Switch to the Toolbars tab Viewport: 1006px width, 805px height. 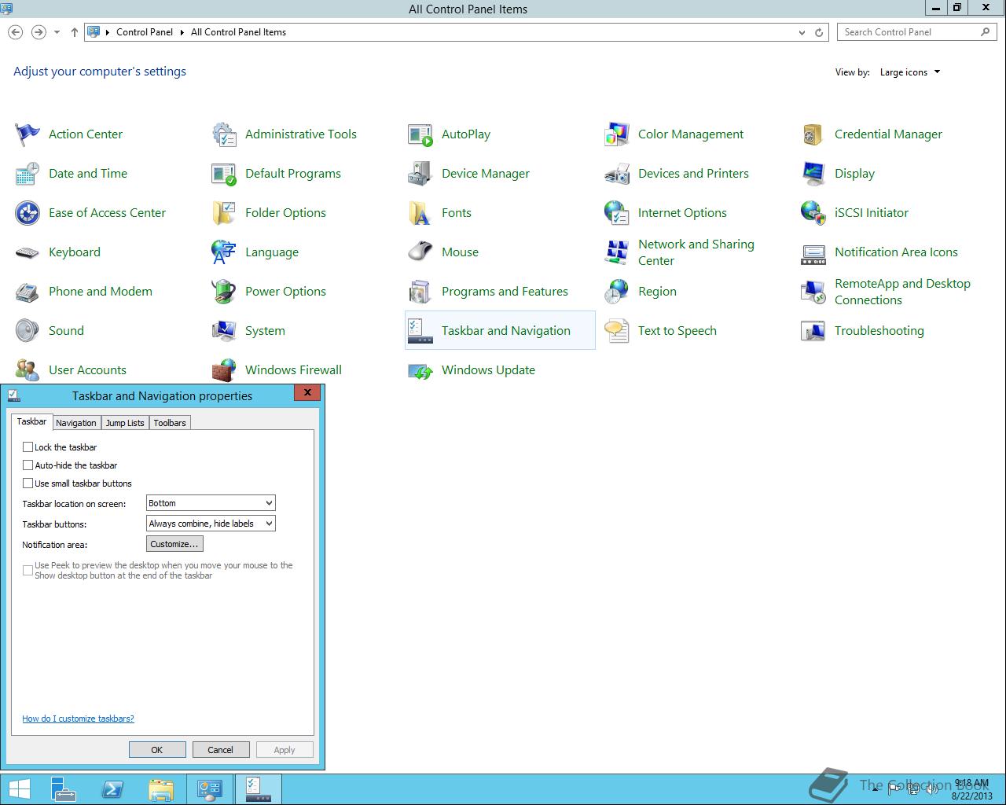[x=170, y=423]
